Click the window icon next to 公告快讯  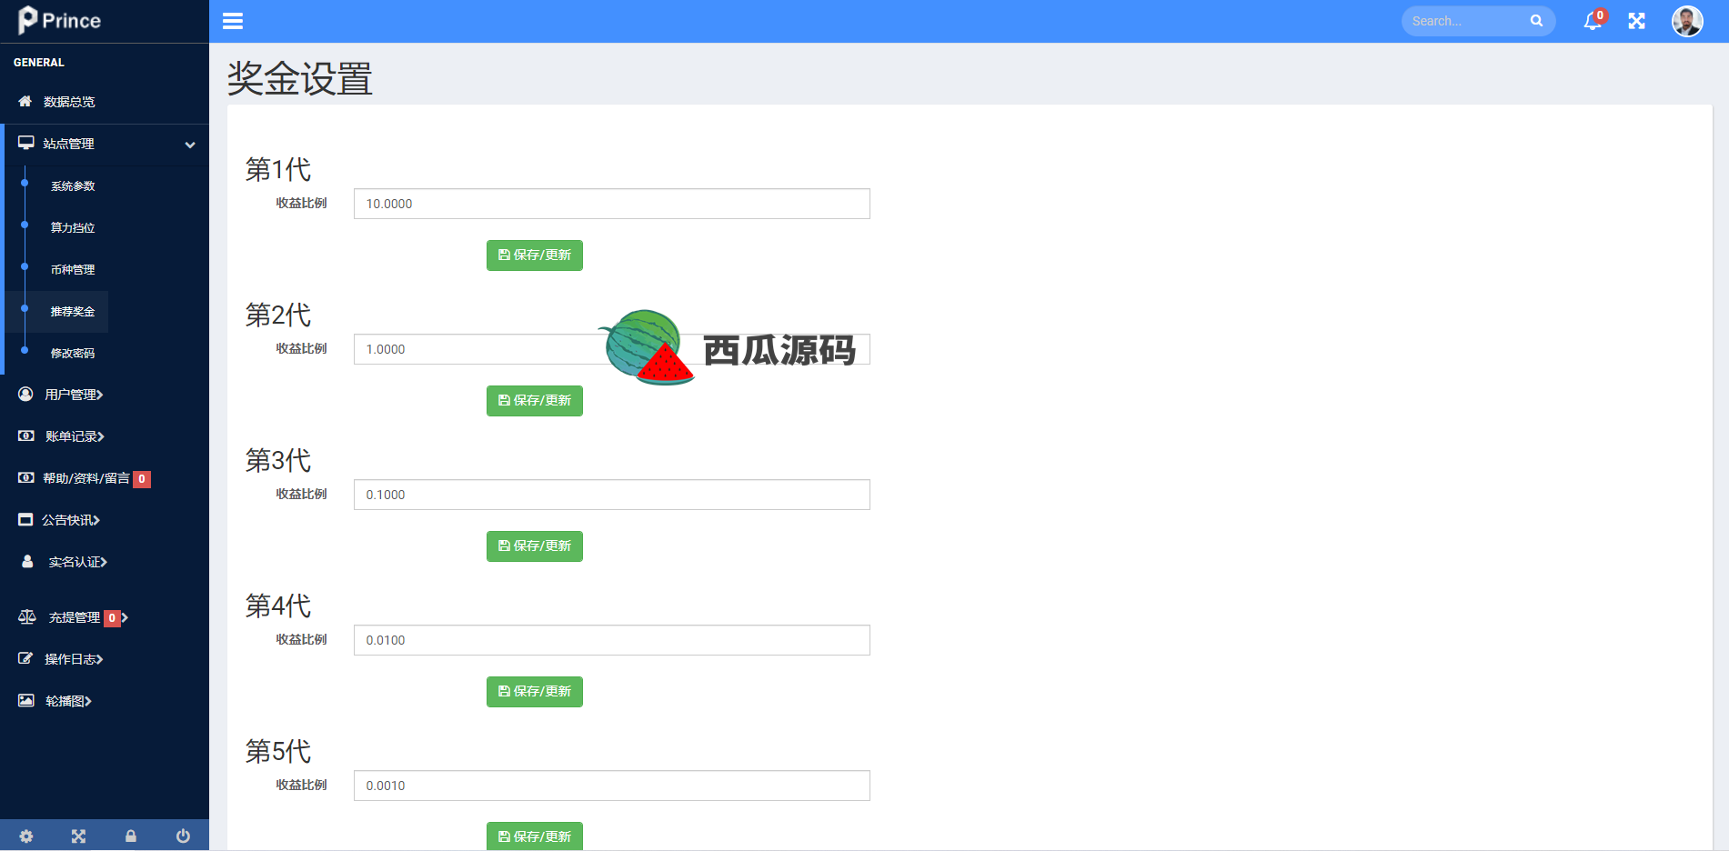coord(25,519)
